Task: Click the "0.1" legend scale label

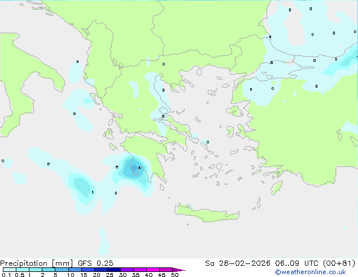Action: (x=6, y=275)
